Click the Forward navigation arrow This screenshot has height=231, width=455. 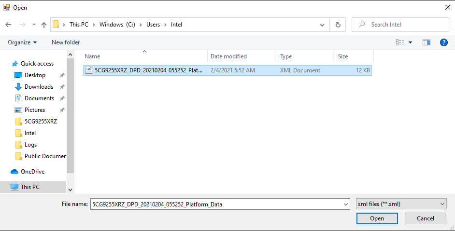click(22, 25)
